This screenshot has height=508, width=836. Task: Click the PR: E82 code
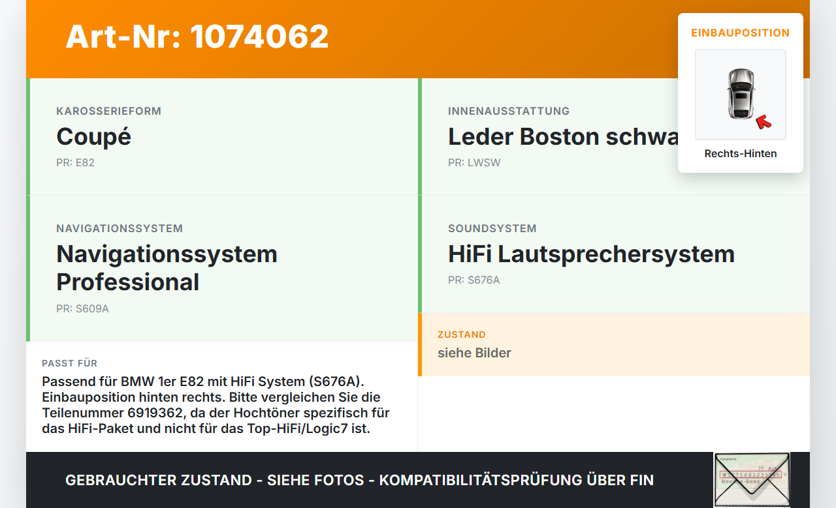75,163
